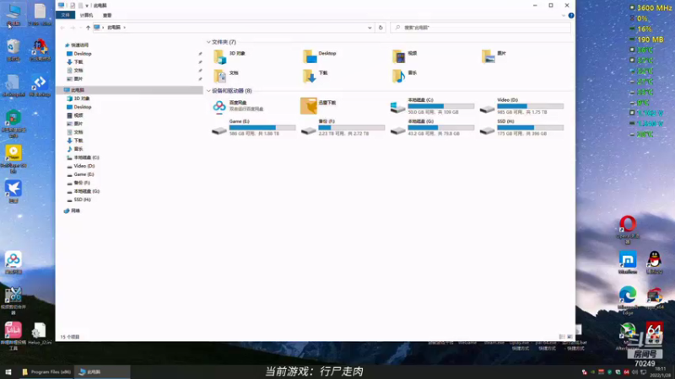
Task: Select 此电脑 in the navigation pane
Action: pos(78,90)
